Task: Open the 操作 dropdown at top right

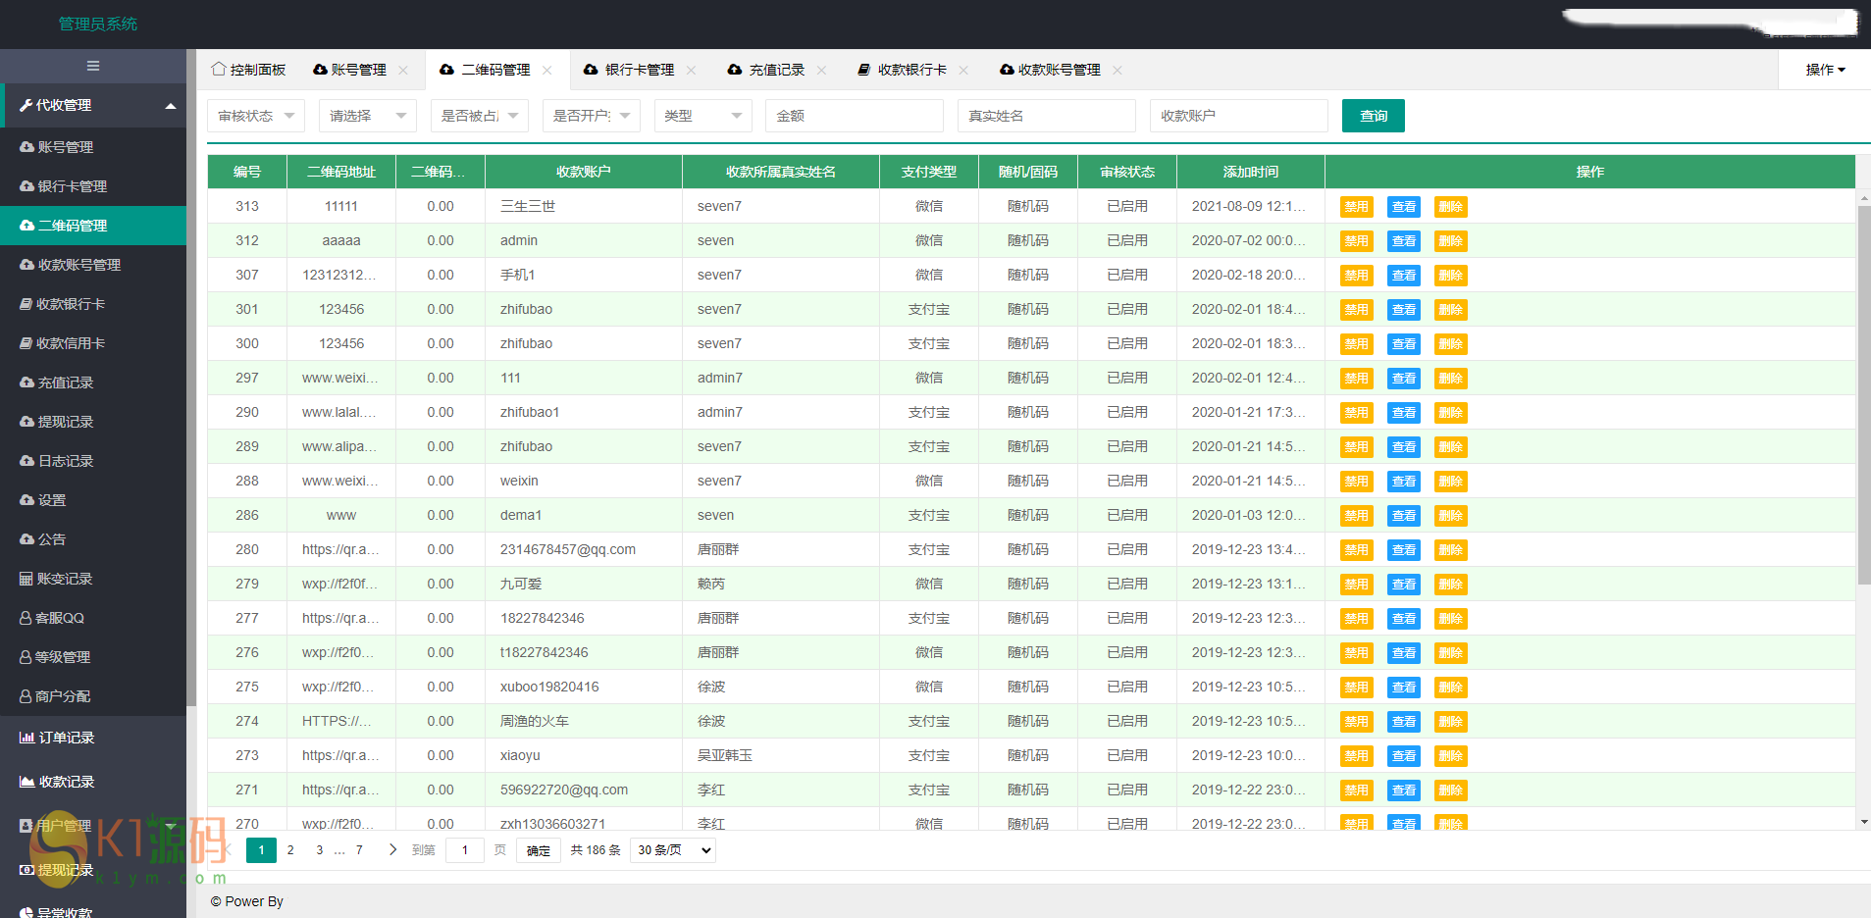Action: [x=1825, y=70]
